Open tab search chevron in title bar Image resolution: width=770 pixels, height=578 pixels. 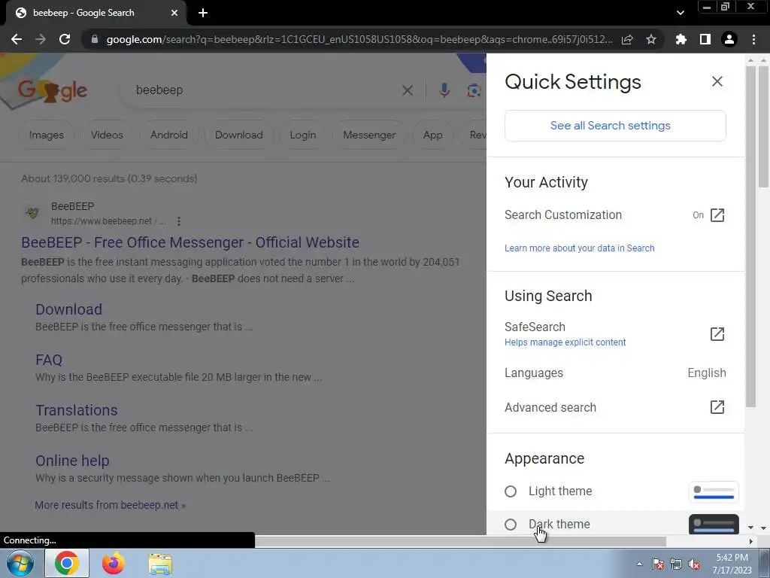click(x=680, y=13)
